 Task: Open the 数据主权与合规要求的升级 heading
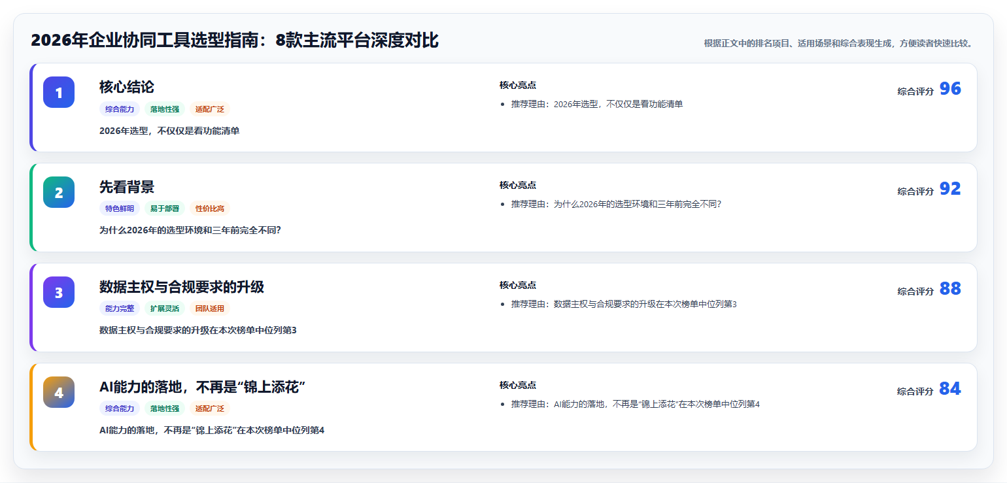click(182, 287)
